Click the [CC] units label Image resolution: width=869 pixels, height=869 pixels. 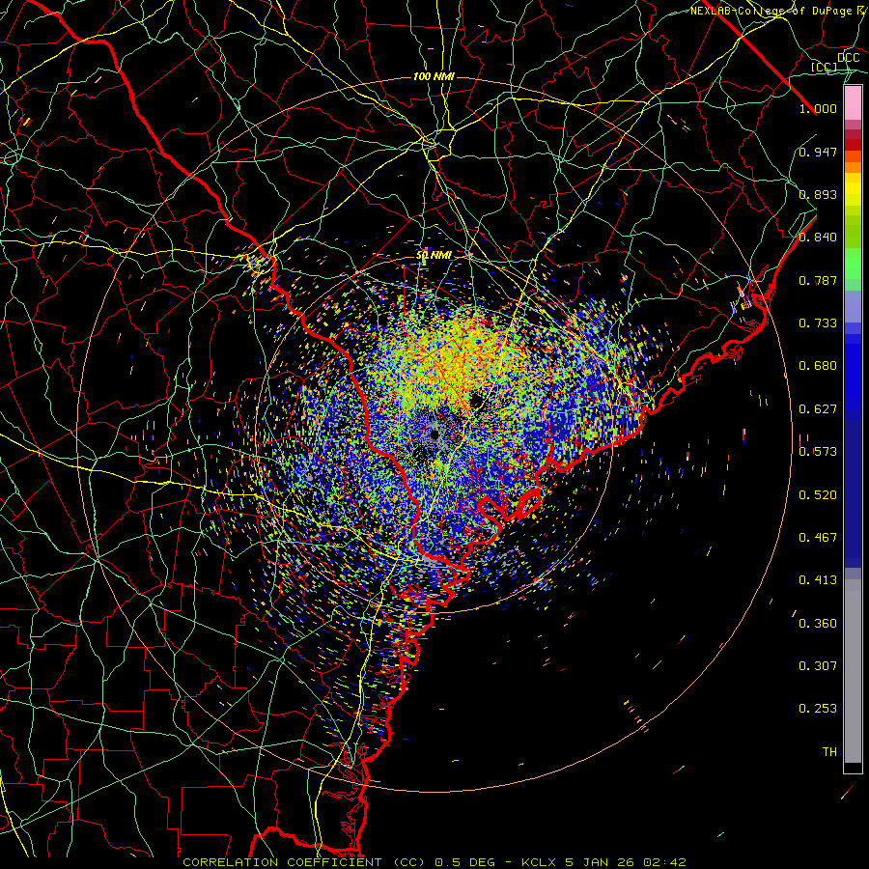click(824, 67)
